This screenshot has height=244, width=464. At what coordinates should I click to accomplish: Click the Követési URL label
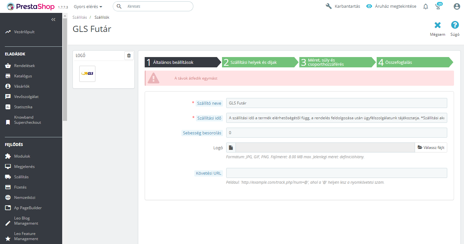pos(209,173)
